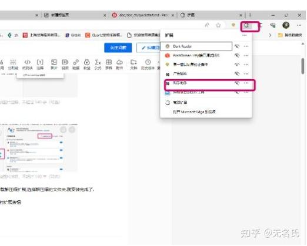The height and width of the screenshot is (246, 307).
Task: Toggle toolbar visibility for third extension row
Action: click(x=237, y=65)
